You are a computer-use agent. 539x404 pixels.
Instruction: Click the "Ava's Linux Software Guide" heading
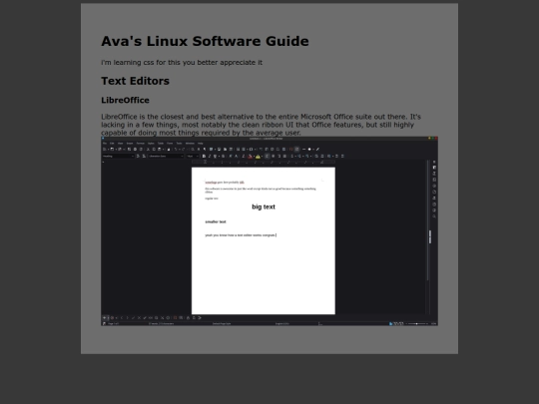205,41
